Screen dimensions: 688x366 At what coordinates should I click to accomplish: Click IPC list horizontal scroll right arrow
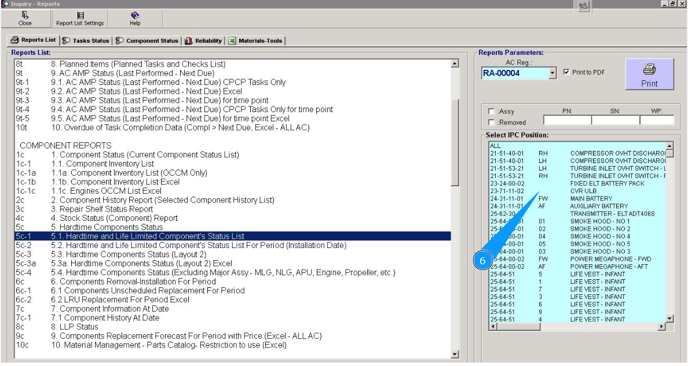click(x=662, y=327)
